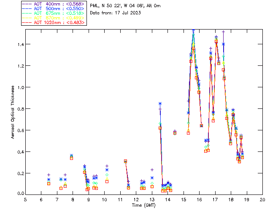The width and height of the screenshot is (270, 216).
Task: Click the red square marker at 8 hours
Action: pyautogui.click(x=71, y=158)
